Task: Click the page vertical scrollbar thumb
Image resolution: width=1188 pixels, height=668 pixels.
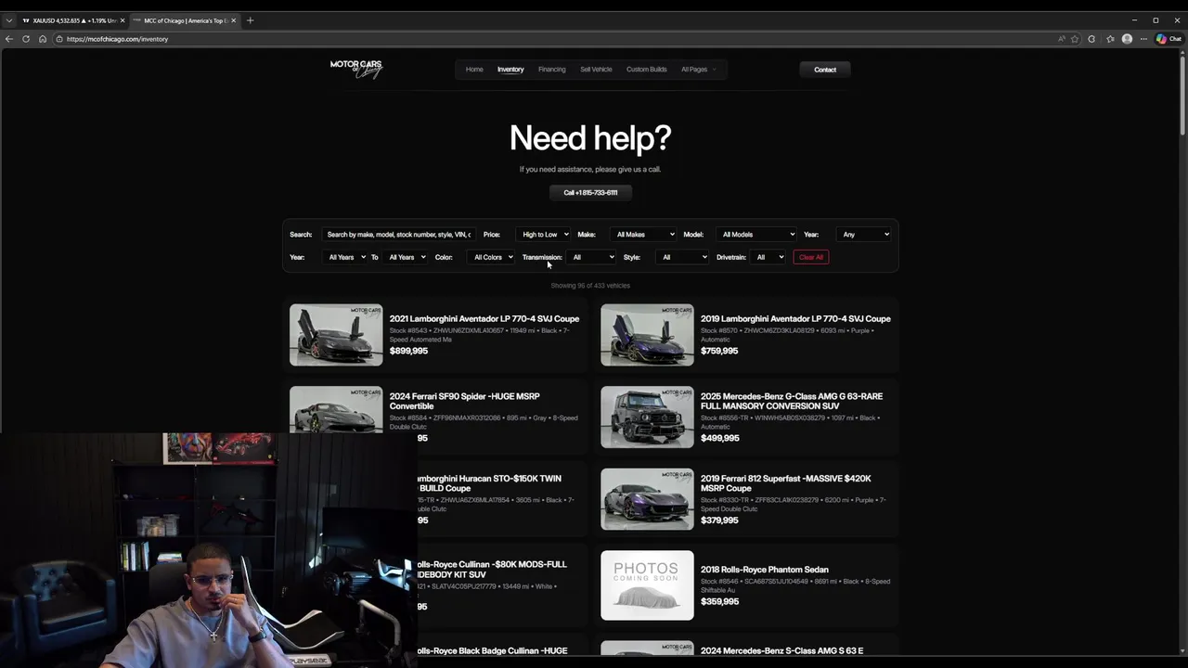Action: coord(1182,97)
